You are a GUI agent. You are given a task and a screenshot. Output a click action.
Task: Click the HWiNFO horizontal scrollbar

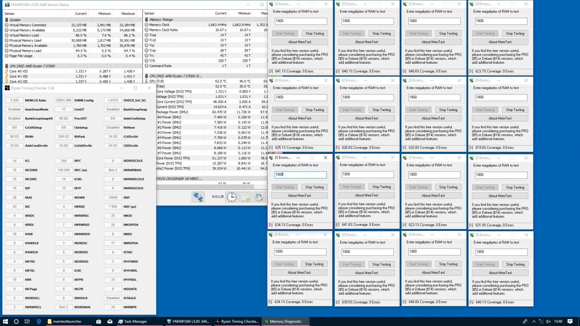206,187
